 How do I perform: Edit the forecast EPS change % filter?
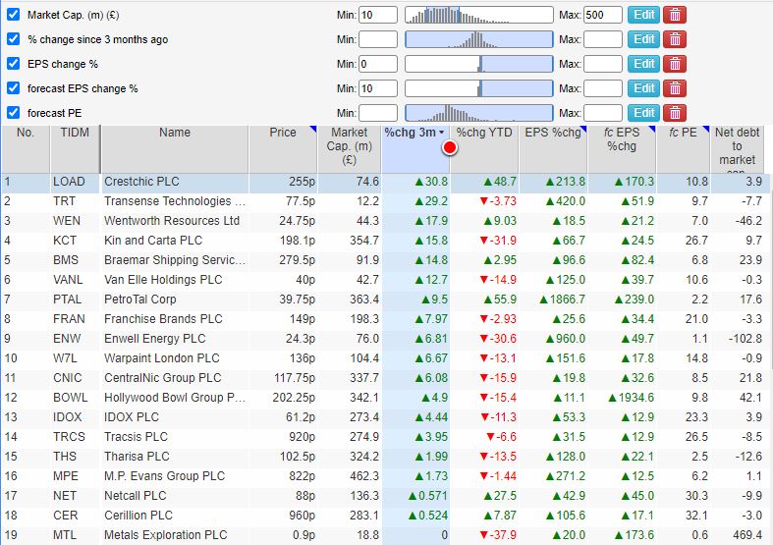click(643, 88)
